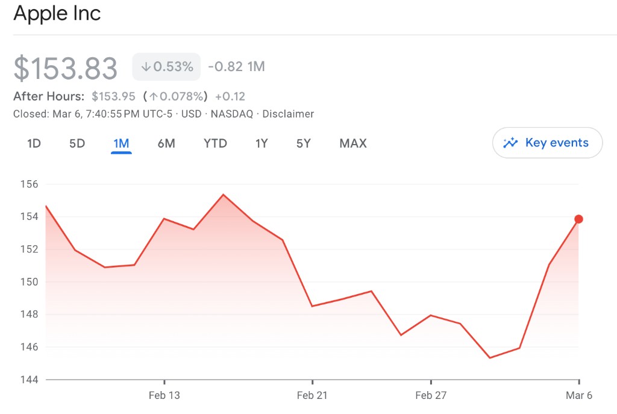This screenshot has width=617, height=414.
Task: Open the 5Y chart range
Action: (x=303, y=143)
